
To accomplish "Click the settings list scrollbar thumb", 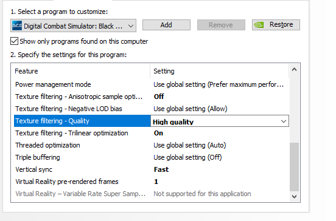I will point(294,167).
